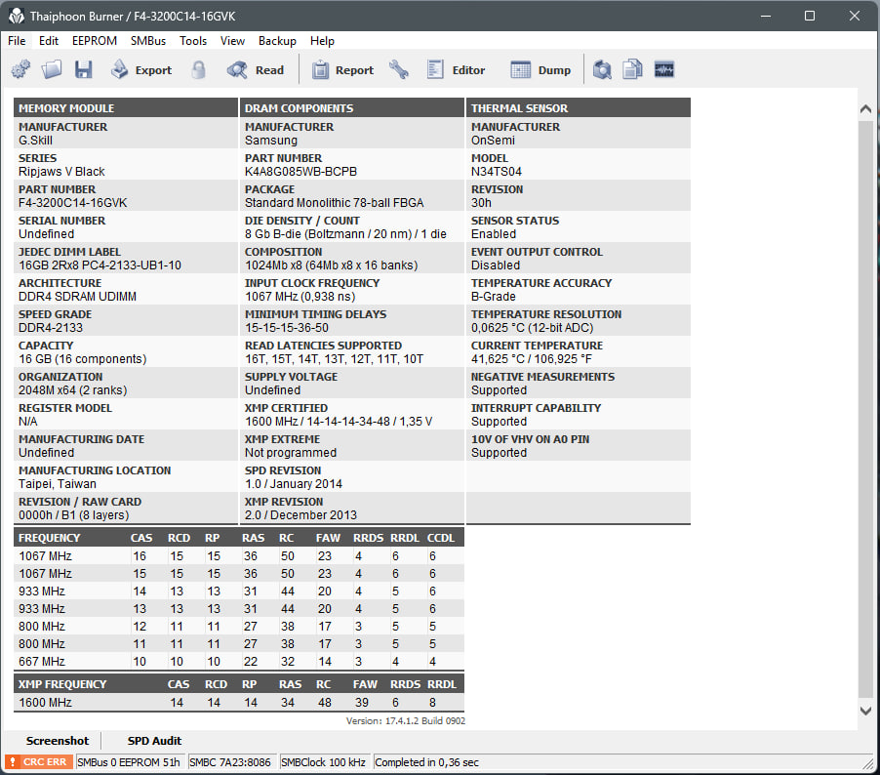The height and width of the screenshot is (775, 880).
Task: Open the EEPROM menu
Action: [95, 40]
